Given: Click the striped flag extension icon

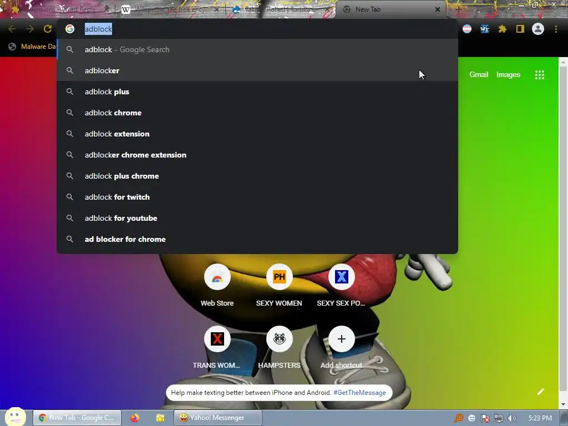Looking at the screenshot, I should [x=467, y=29].
